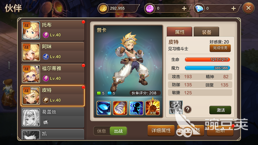The width and height of the screenshot is (258, 145).
Task: Open the 属性 tab
Action: pyautogui.click(x=179, y=32)
